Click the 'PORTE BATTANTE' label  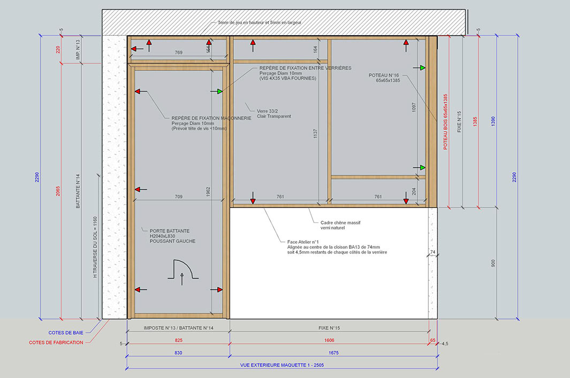170,230
